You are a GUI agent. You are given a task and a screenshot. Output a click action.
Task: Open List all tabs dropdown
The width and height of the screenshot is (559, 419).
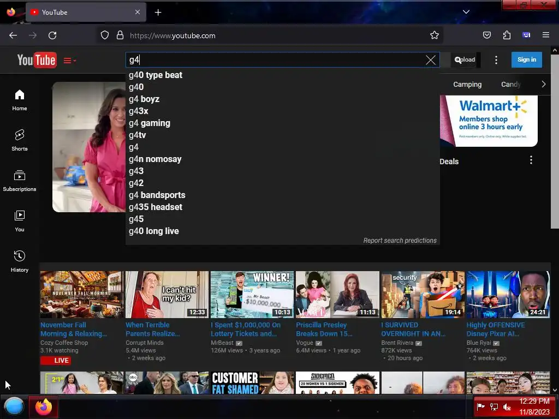coord(466,12)
